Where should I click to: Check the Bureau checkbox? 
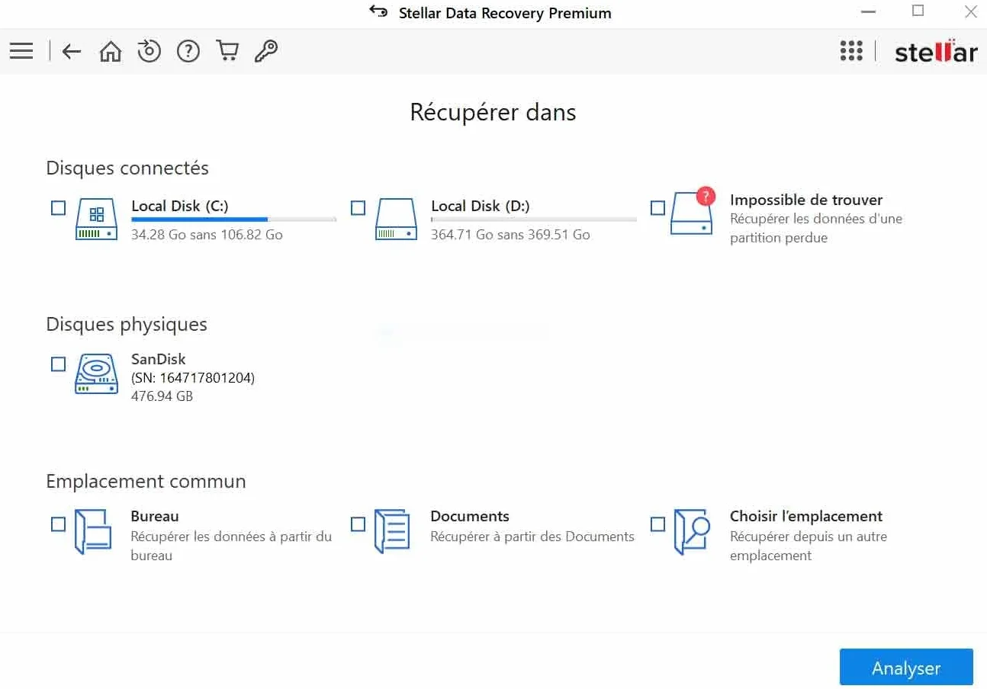click(x=58, y=524)
